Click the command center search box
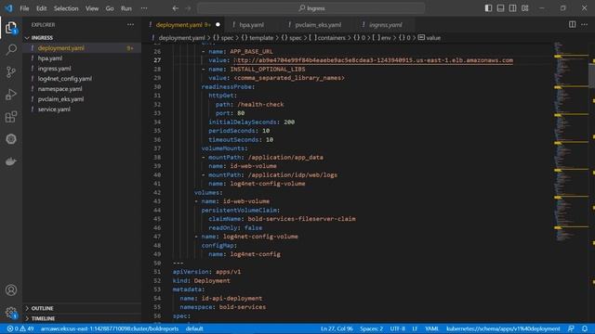This screenshot has height=334, width=595. point(311,8)
